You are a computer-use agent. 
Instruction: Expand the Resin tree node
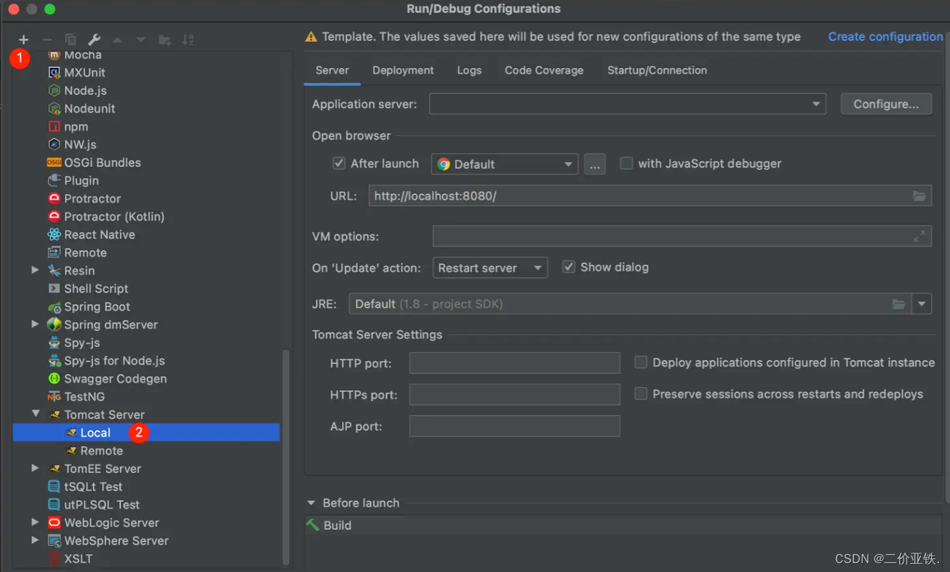[x=35, y=271]
